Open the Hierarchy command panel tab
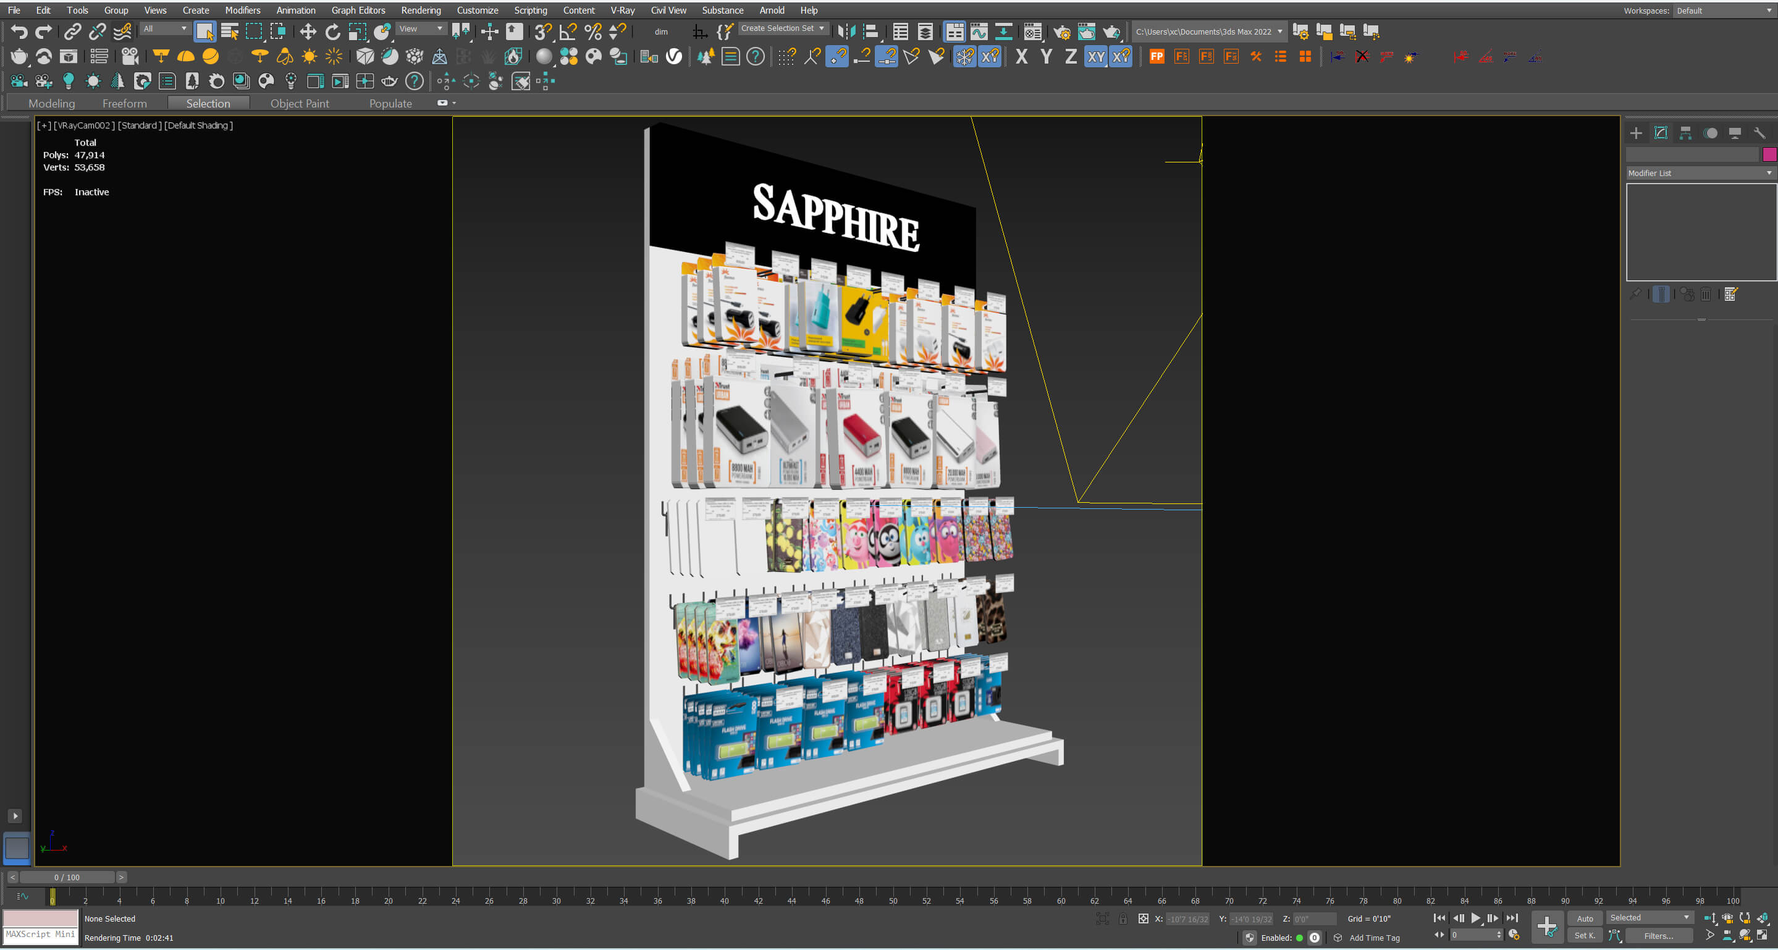Screen dimensions: 1778x950 pos(1685,133)
